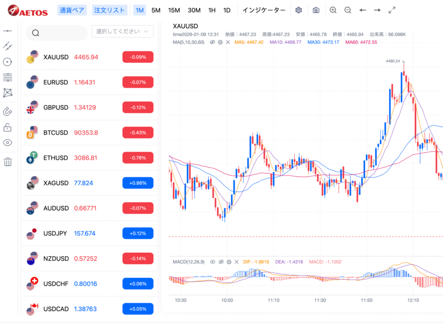This screenshot has height=323, width=443.
Task: Select the horizontal line drawing tool
Action: (x=8, y=31)
